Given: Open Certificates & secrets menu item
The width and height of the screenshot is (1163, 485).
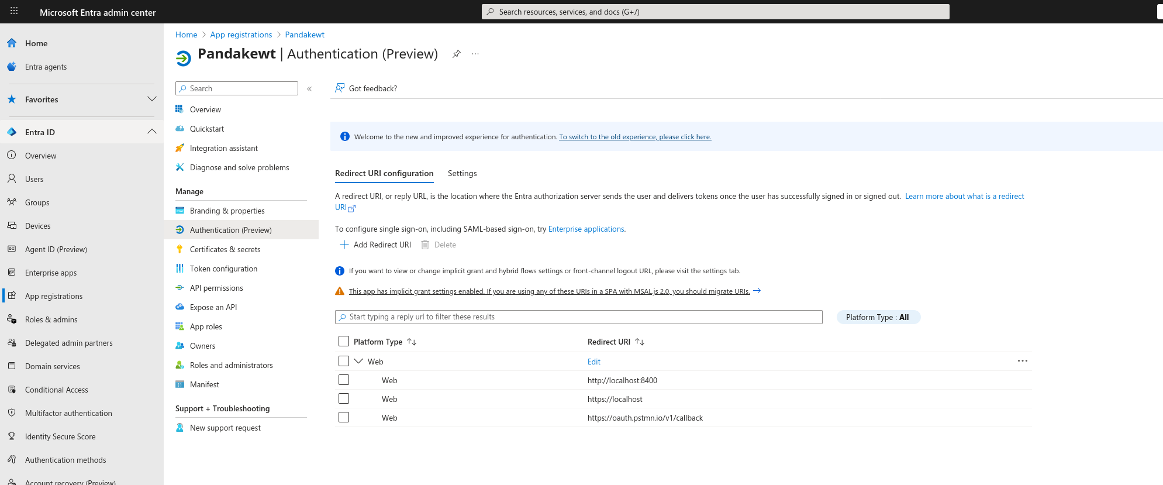Looking at the screenshot, I should pos(225,249).
